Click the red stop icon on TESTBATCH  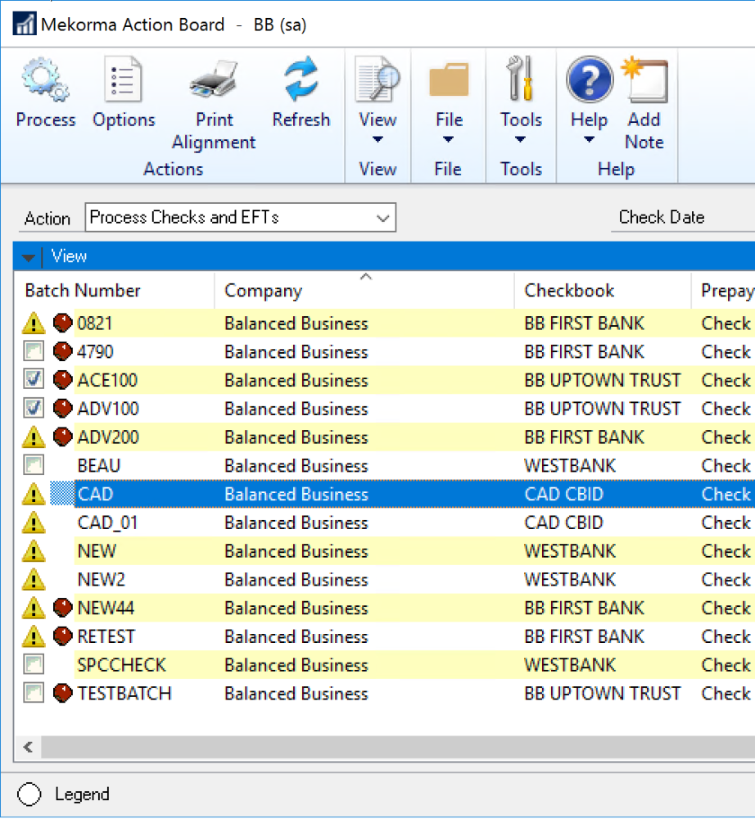63,693
